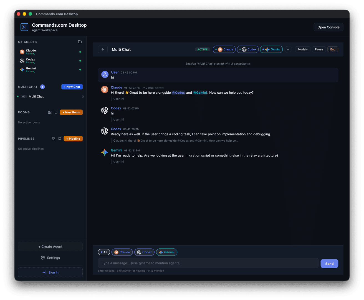Viewport: 364px width, 300px height.
Task: Click the MC badge on the Multi Chat row
Action: tap(24, 97)
